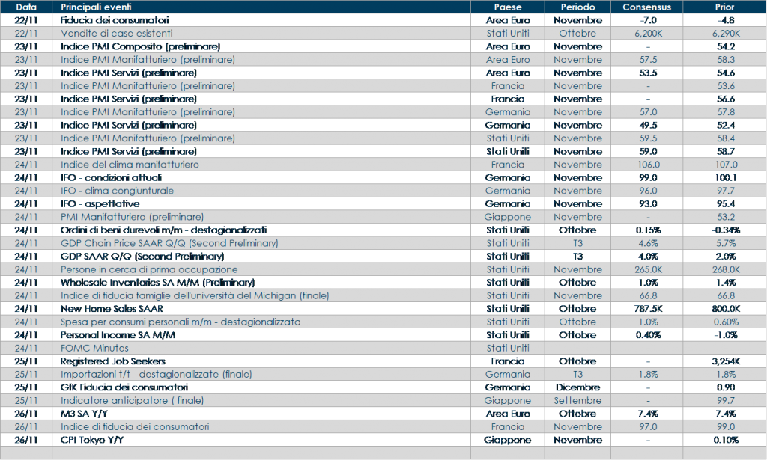Click the 'Data' column header

click(x=26, y=7)
